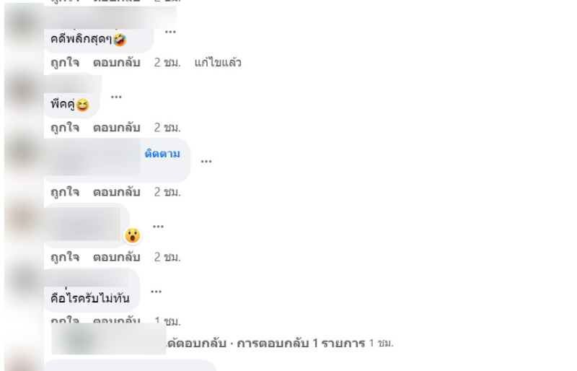View edit history via แก้ไขแล้ว
The width and height of the screenshot is (577, 371).
pos(218,63)
